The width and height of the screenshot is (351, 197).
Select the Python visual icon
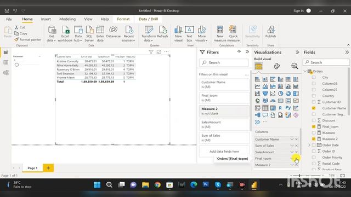click(288, 108)
